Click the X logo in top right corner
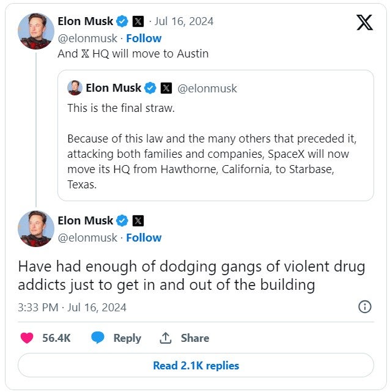The width and height of the screenshot is (390, 392). click(x=364, y=22)
